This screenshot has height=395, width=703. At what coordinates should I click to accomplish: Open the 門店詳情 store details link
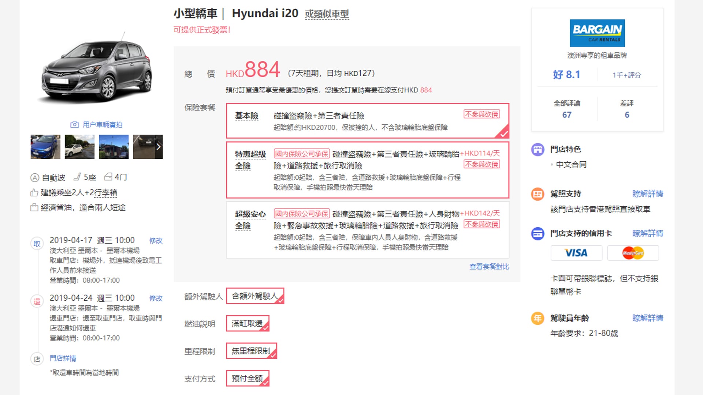pyautogui.click(x=63, y=358)
